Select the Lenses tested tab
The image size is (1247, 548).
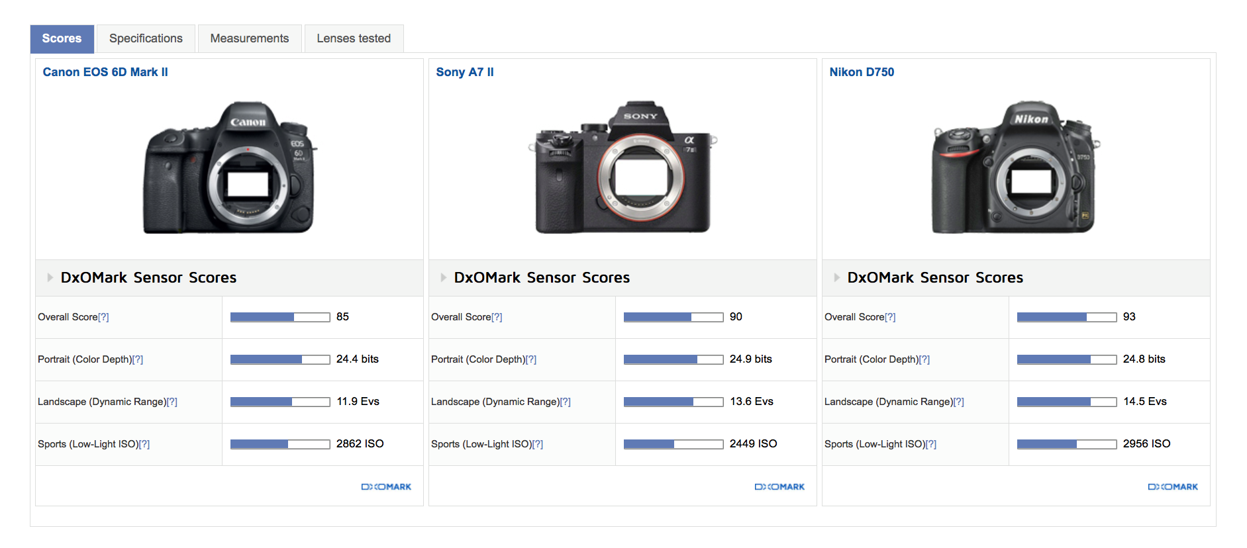tap(354, 38)
